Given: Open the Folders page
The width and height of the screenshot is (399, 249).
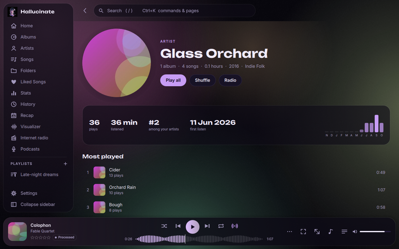Looking at the screenshot, I should pyautogui.click(x=38, y=71).
